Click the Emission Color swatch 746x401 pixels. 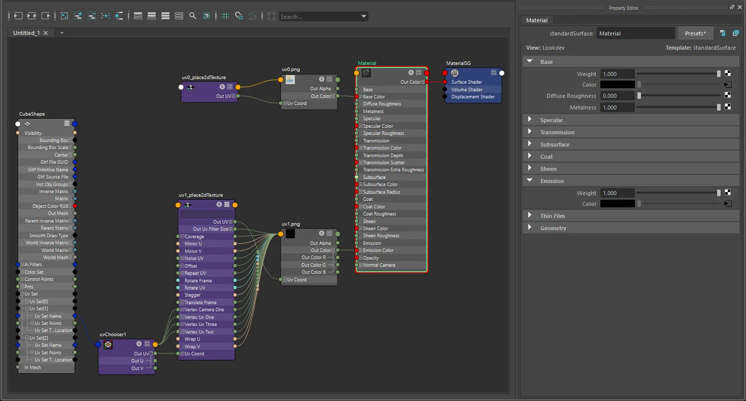coord(618,204)
